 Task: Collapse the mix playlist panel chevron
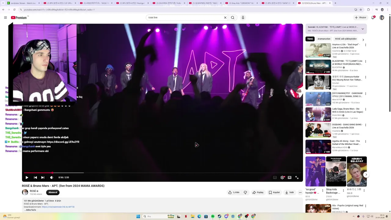[363, 29]
